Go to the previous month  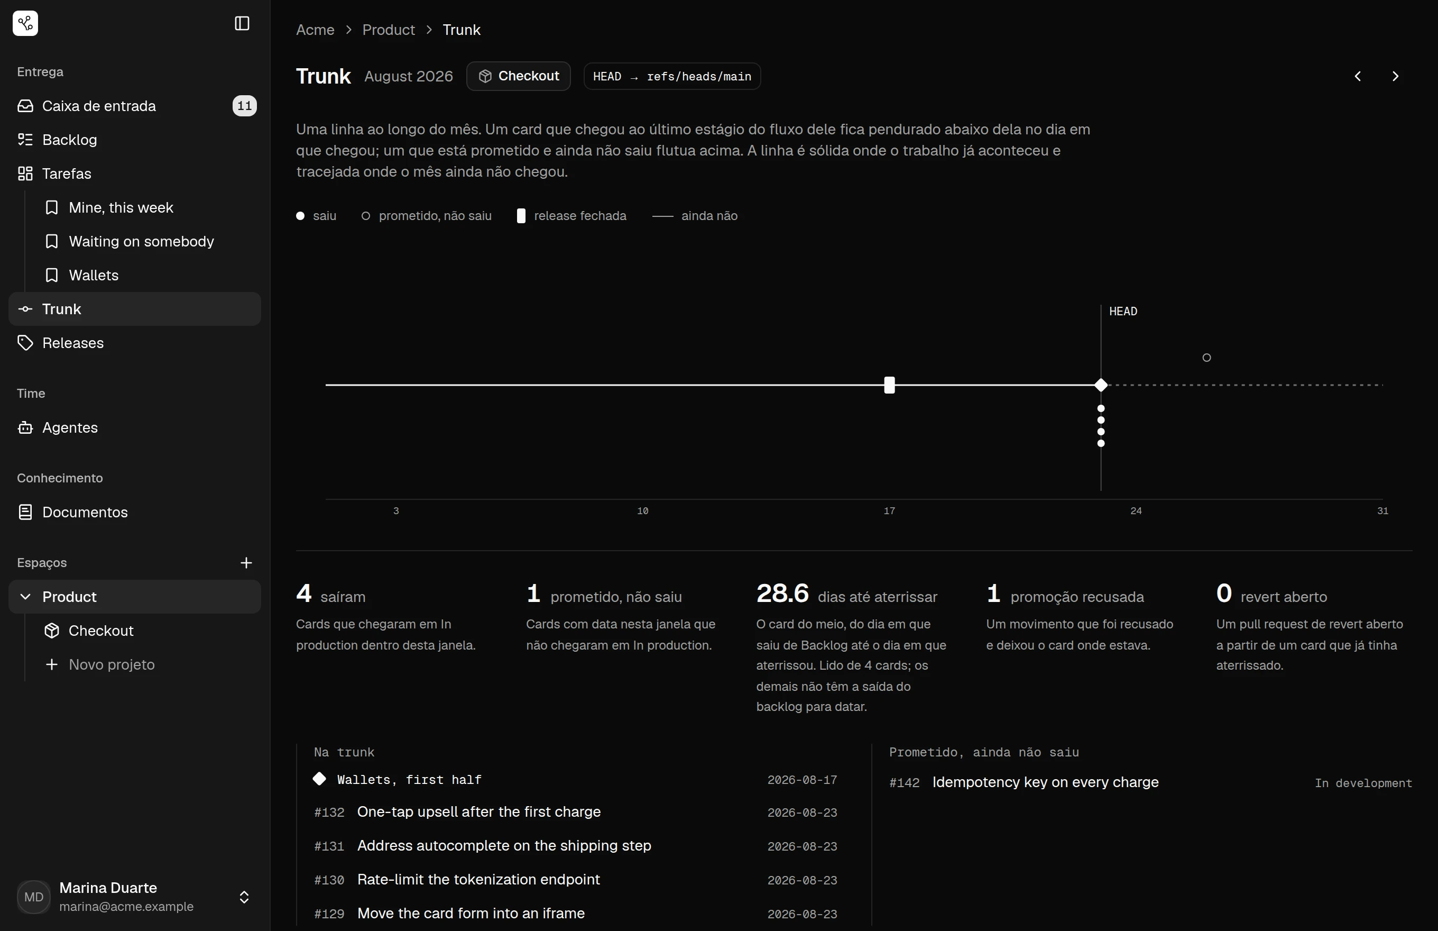click(1358, 76)
